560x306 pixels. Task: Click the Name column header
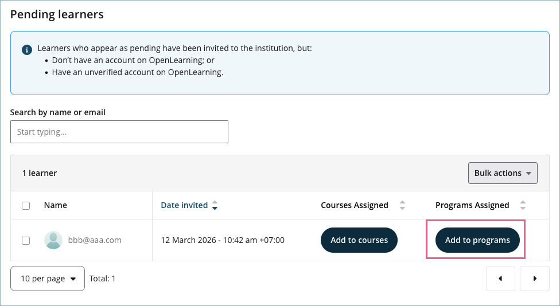point(56,205)
